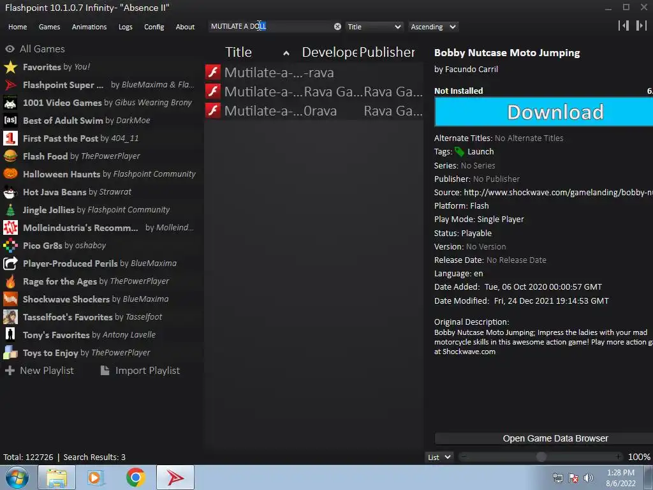This screenshot has width=653, height=490.
Task: Click Flash icon of Mutilate-a-...Orava row
Action: [213, 110]
